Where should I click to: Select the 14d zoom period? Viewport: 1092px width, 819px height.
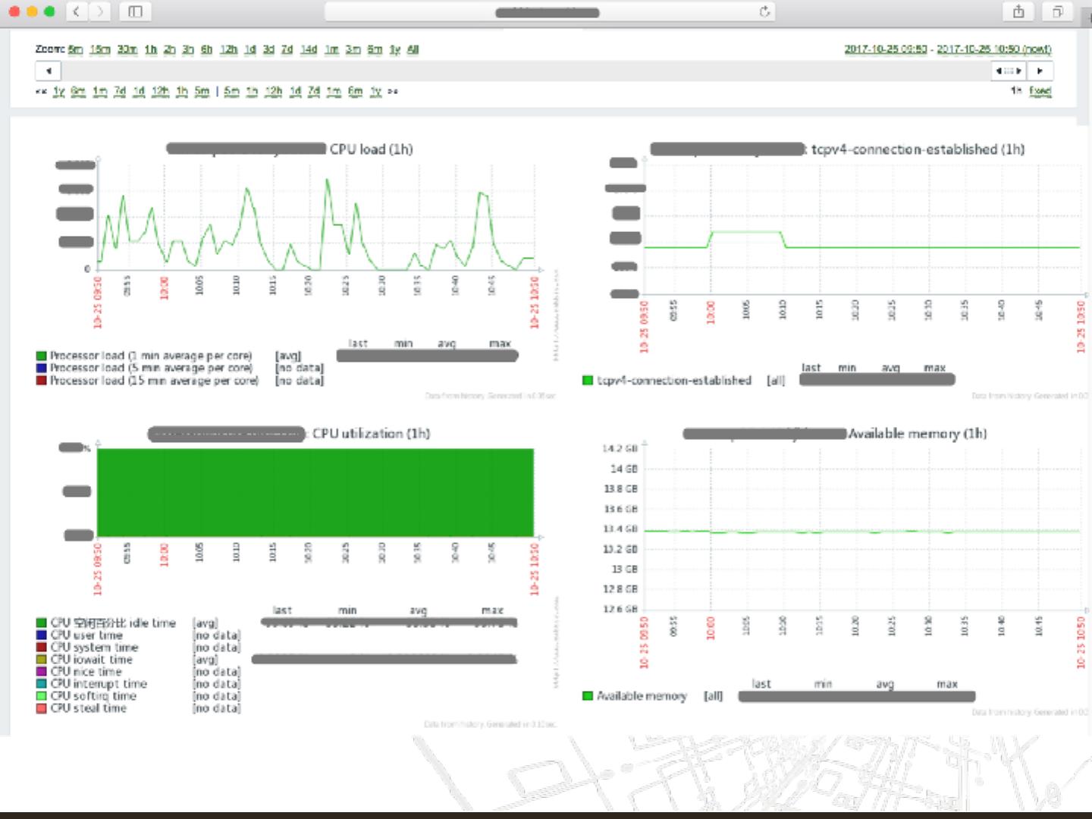pyautogui.click(x=308, y=49)
